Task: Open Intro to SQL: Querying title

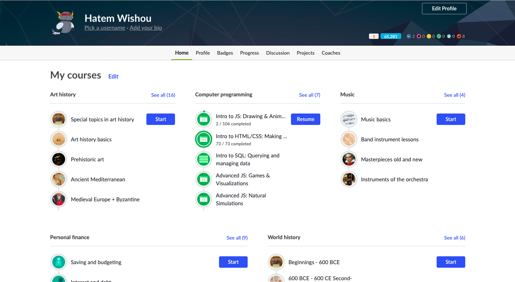Action: 248,159
